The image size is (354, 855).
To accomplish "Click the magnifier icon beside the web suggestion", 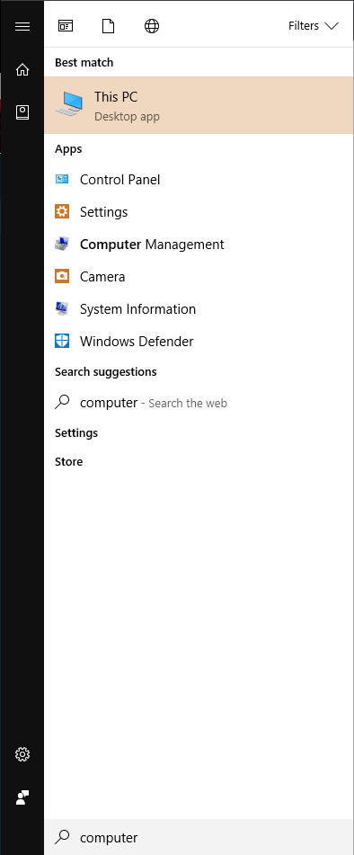I will pyautogui.click(x=62, y=403).
